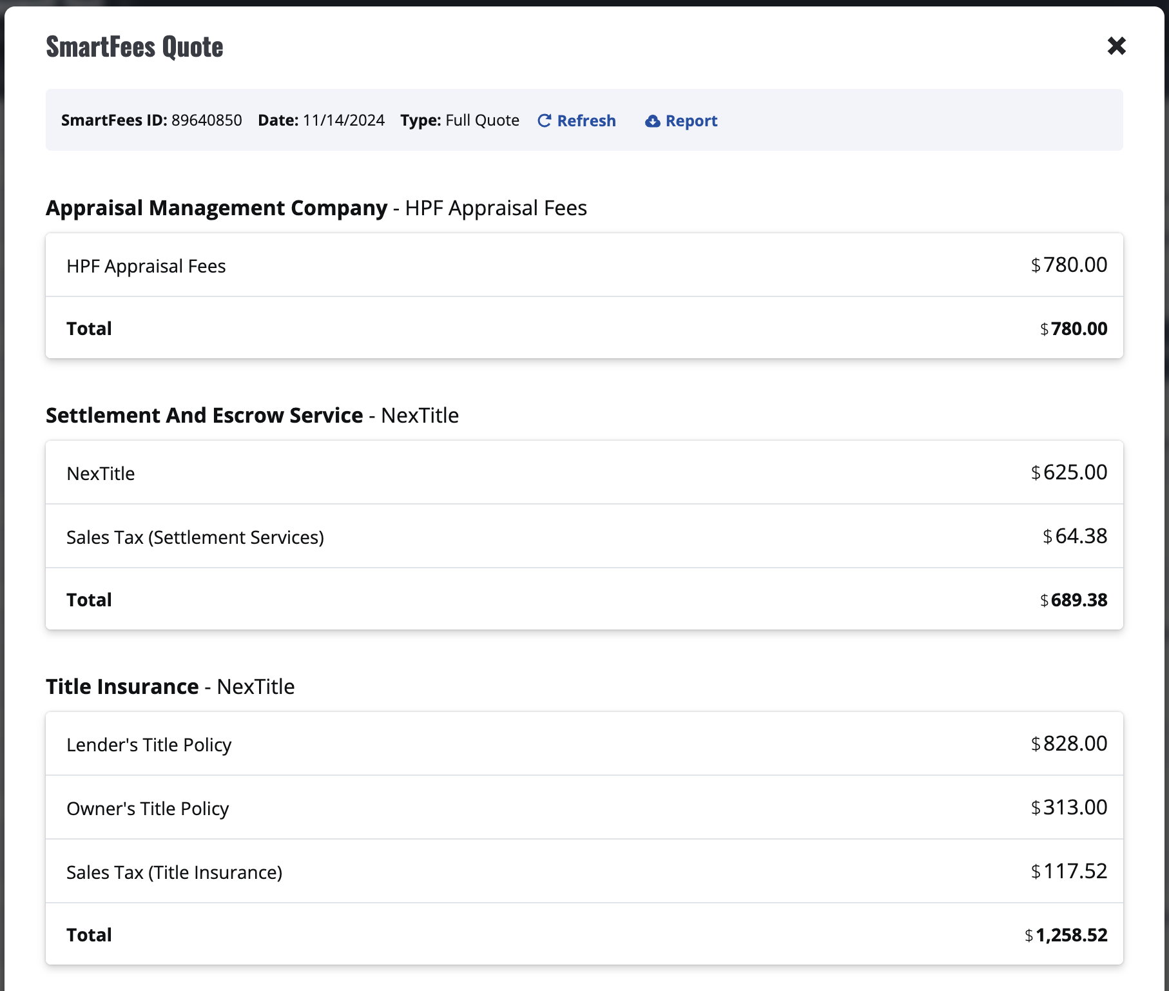The image size is (1169, 991).
Task: Select the Owner's Title Policy row
Action: click(x=148, y=809)
